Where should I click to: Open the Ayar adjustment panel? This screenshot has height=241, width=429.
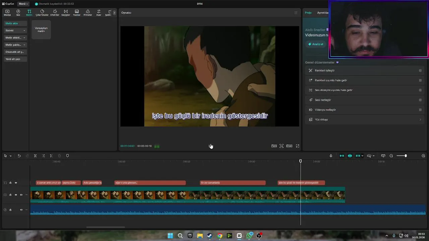click(99, 13)
